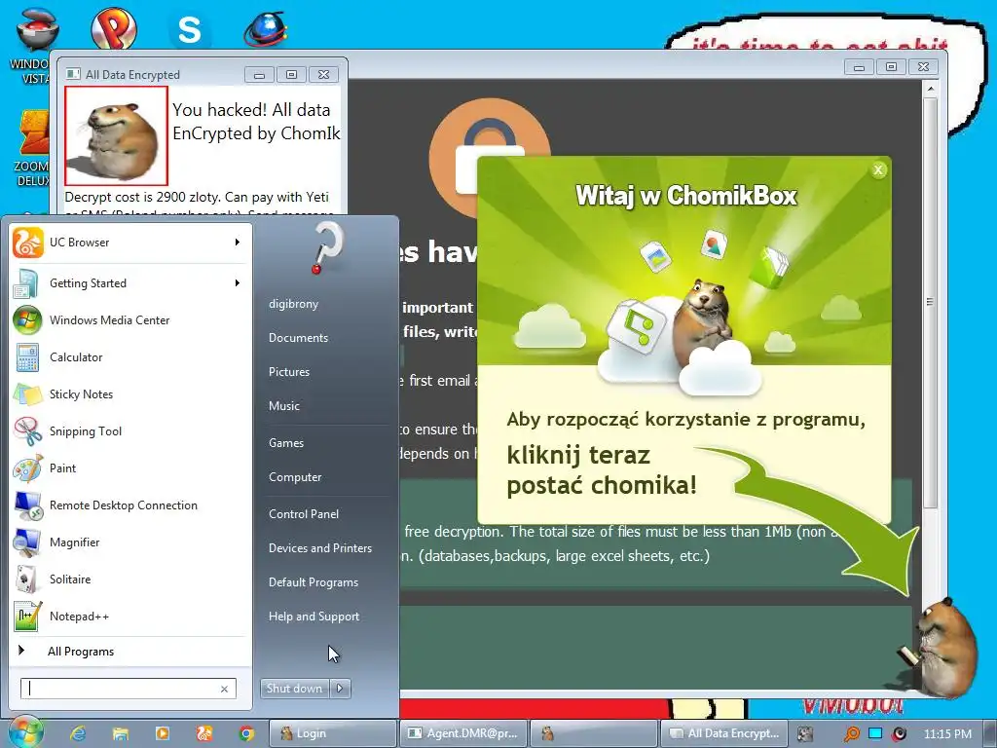
Task: Open the digibrony user folder
Action: click(293, 304)
